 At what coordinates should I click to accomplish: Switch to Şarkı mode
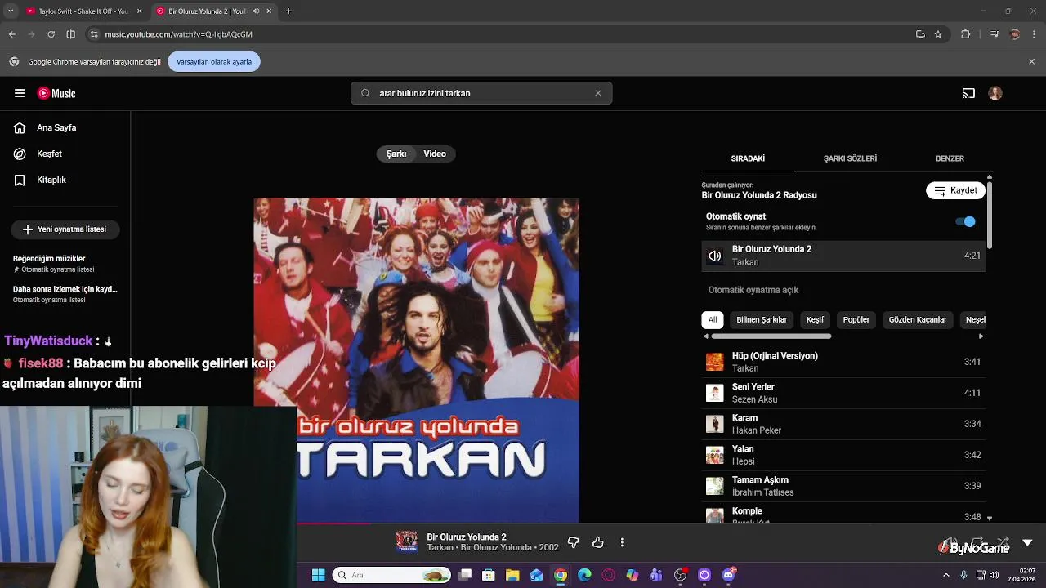click(x=396, y=154)
